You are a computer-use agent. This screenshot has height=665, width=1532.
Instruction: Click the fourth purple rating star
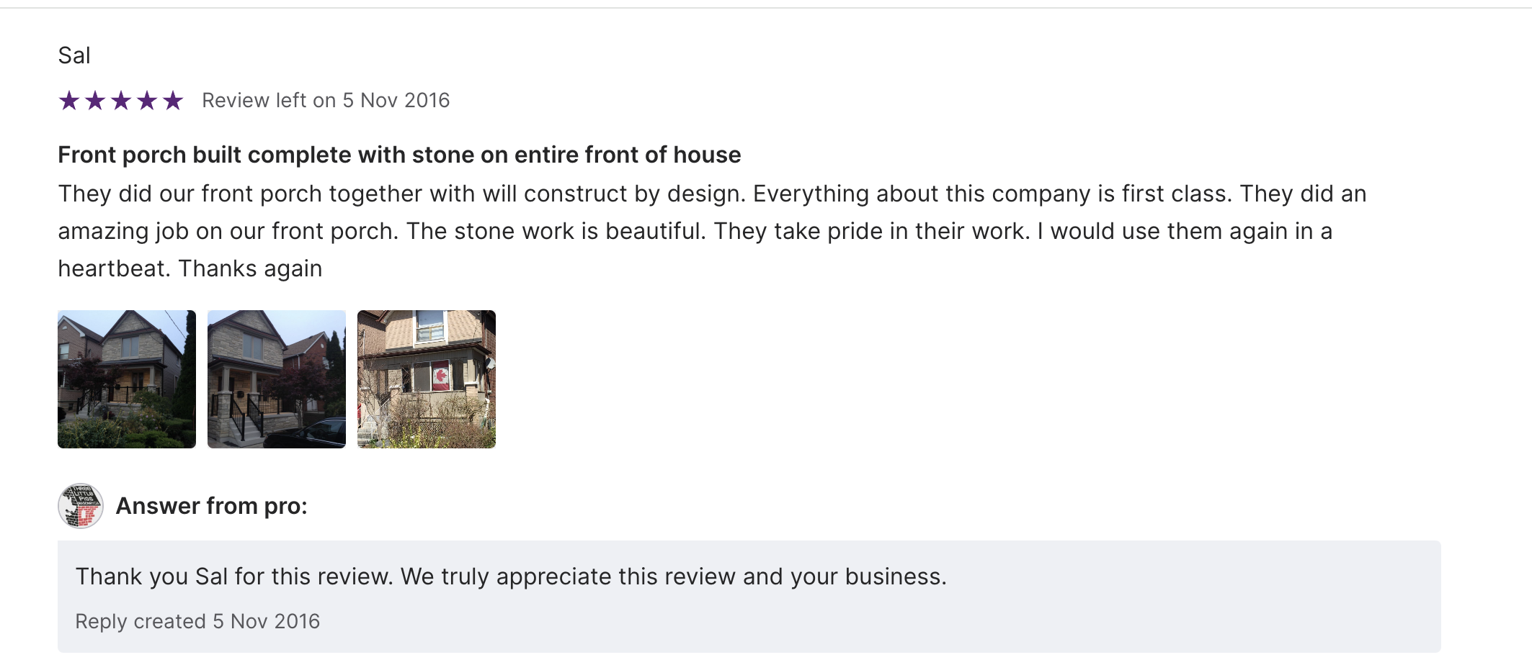click(x=147, y=101)
